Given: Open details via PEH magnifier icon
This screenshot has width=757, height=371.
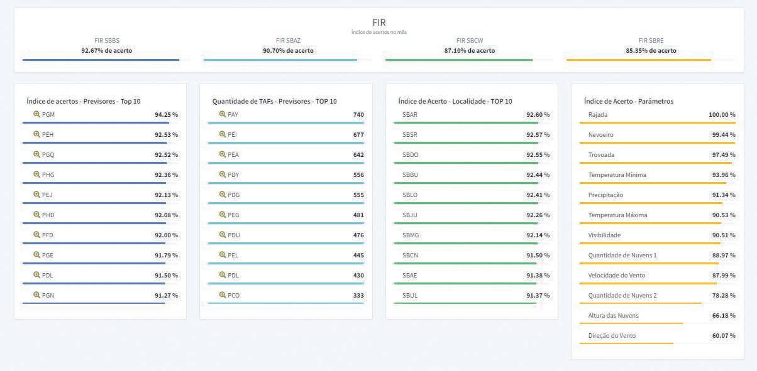Looking at the screenshot, I should click(x=36, y=135).
